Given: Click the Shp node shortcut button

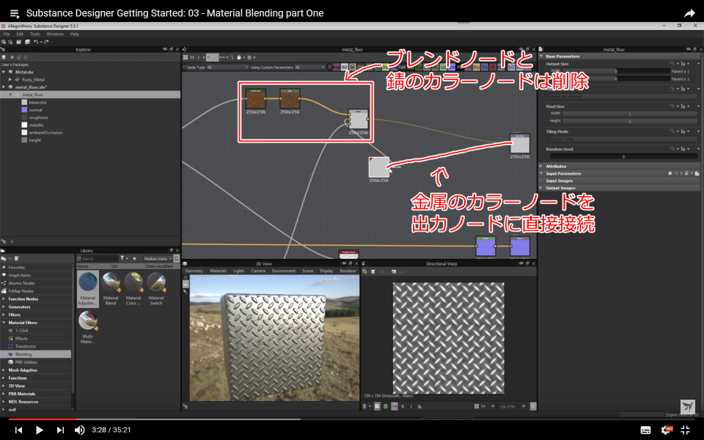Looking at the screenshot, I should point(477,67).
